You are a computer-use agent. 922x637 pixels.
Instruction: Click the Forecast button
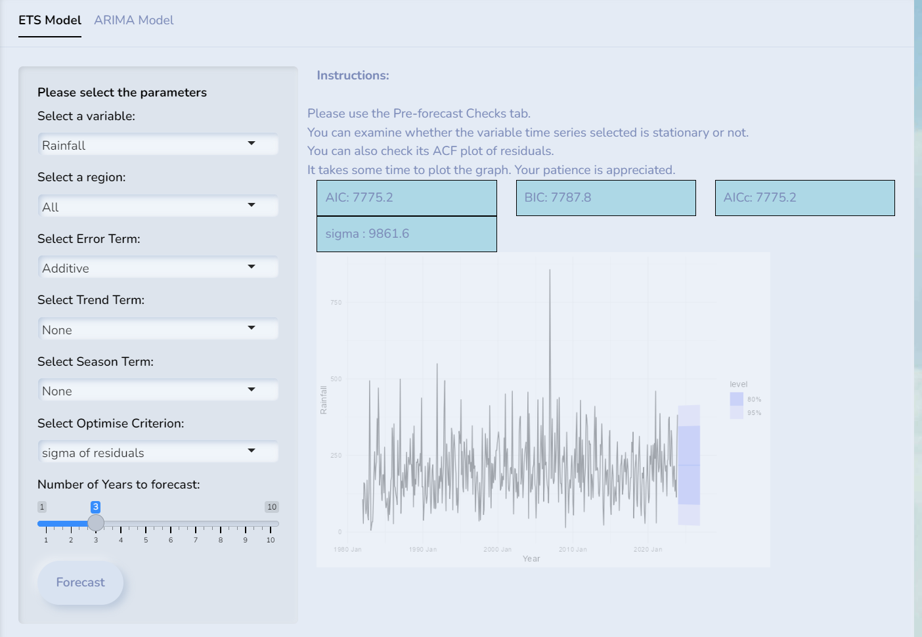pos(81,582)
